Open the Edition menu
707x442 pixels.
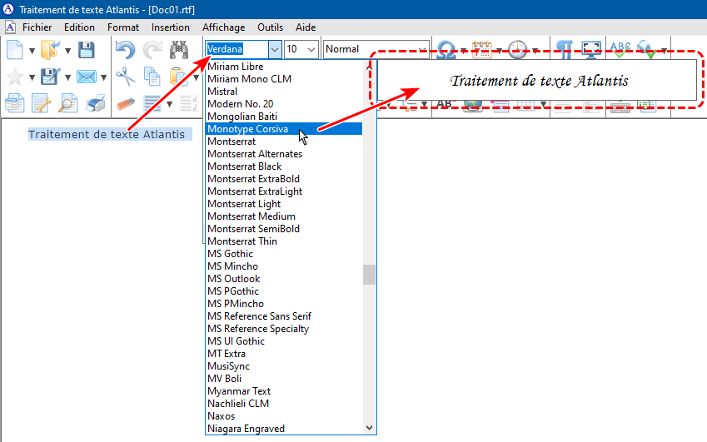[x=79, y=27]
